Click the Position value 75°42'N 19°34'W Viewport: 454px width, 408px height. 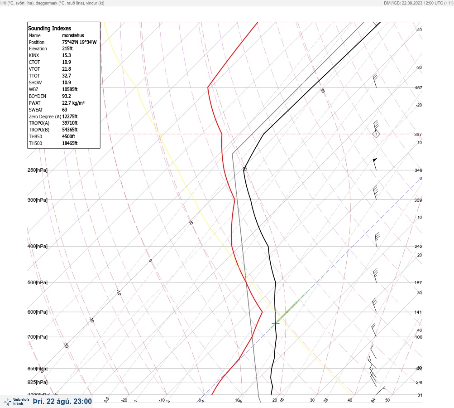(x=79, y=42)
